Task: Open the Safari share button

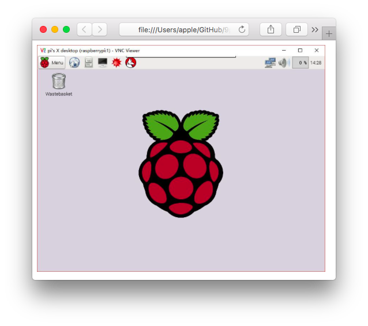Action: click(271, 29)
